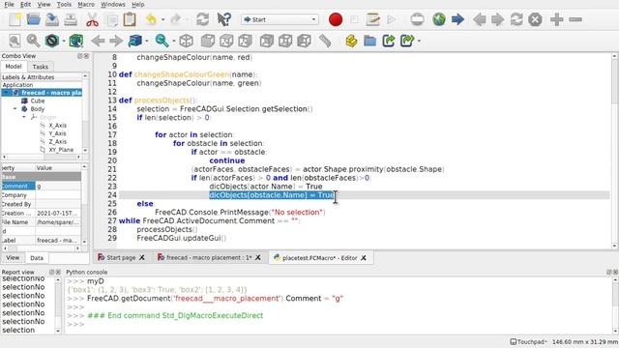Collapse the Body tree node

click(15, 109)
